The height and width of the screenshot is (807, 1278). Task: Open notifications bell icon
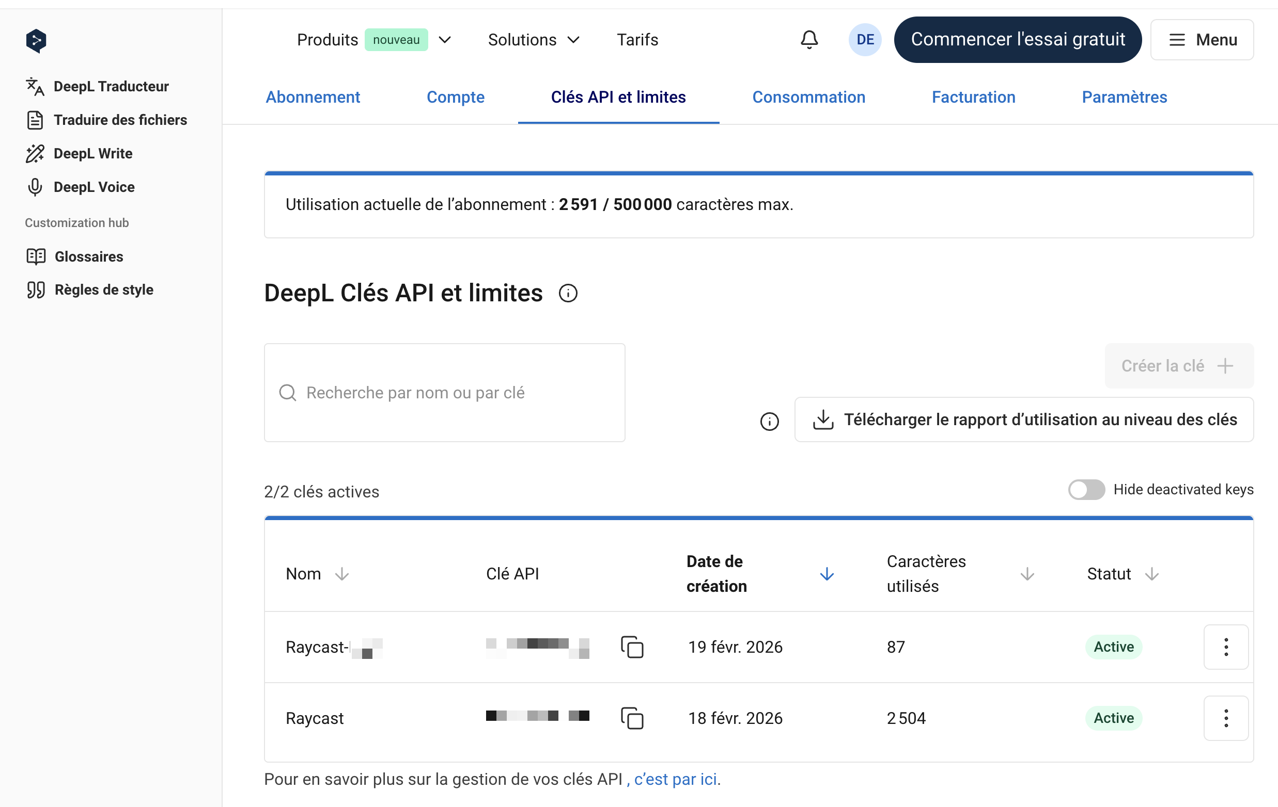pyautogui.click(x=809, y=40)
